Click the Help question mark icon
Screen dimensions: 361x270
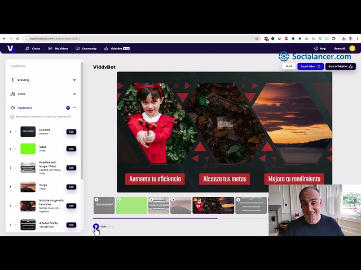pyautogui.click(x=316, y=48)
